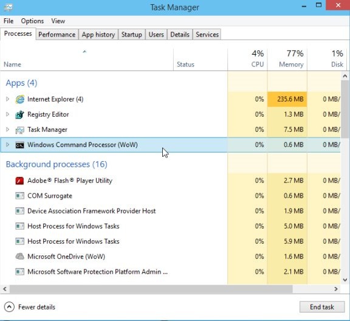Click the Windows Command Processor icon
The height and width of the screenshot is (321, 350).
click(x=19, y=145)
